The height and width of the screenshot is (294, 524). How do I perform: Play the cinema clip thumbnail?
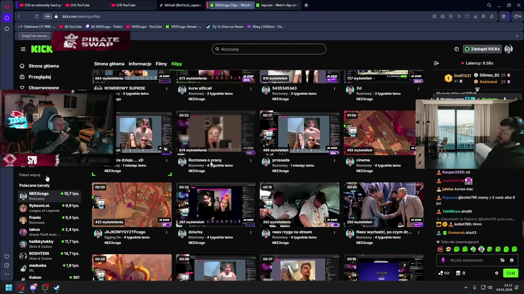(x=379, y=133)
